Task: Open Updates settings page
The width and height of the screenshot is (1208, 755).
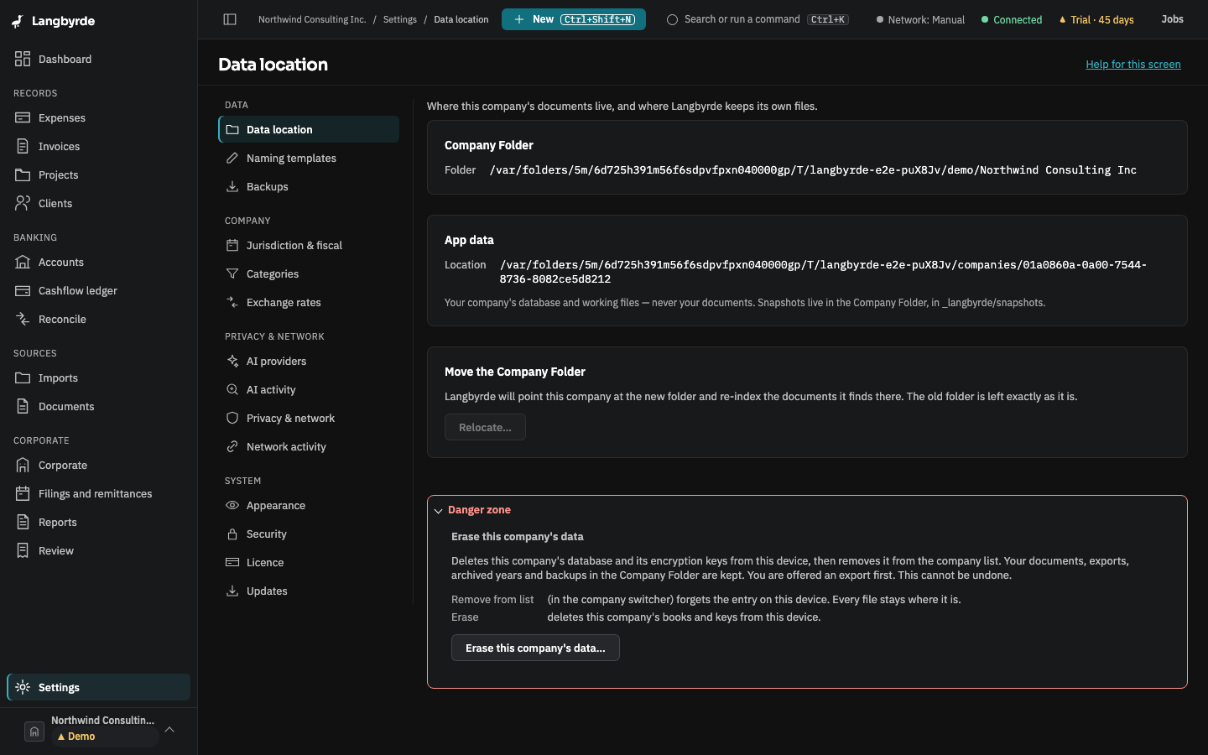Action: point(309,591)
